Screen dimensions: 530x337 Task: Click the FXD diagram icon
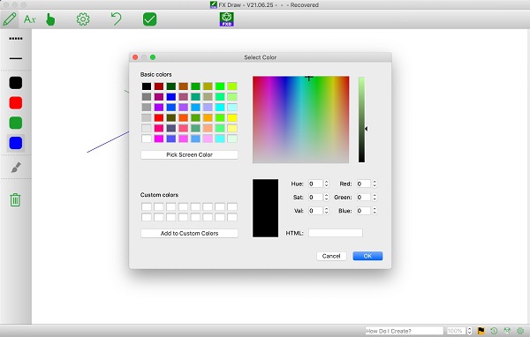[x=226, y=19]
